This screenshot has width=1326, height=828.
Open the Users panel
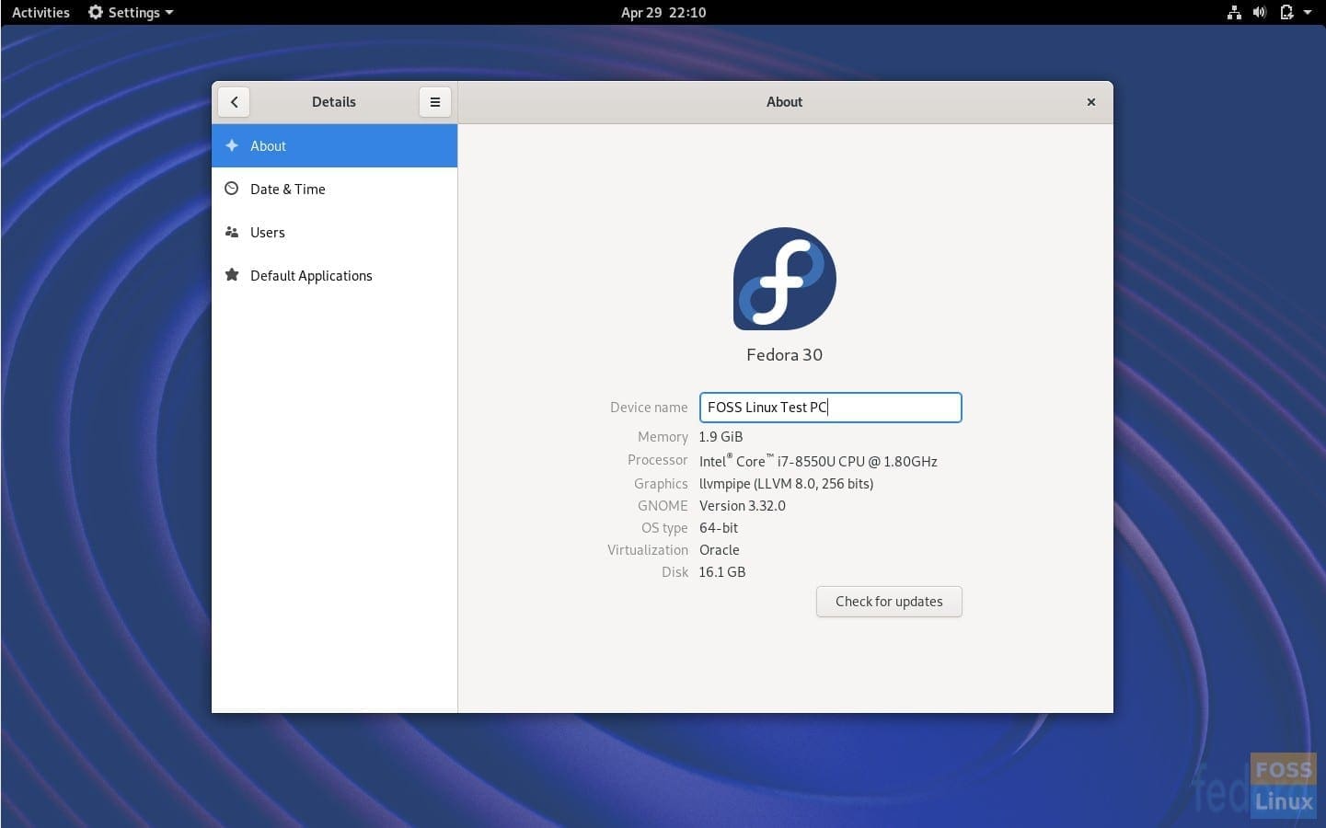[x=334, y=232]
